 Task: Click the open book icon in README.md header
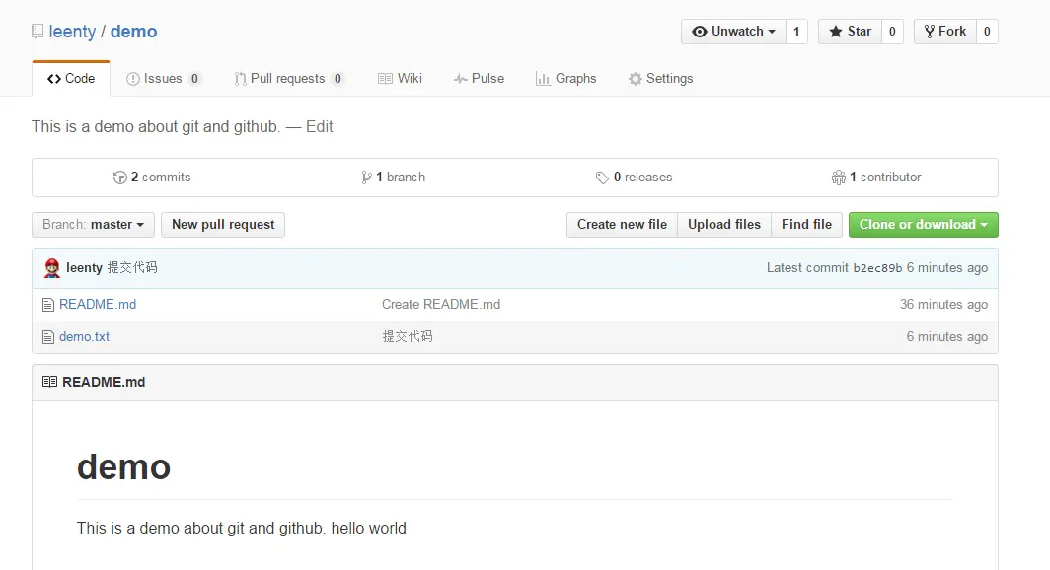click(x=49, y=382)
